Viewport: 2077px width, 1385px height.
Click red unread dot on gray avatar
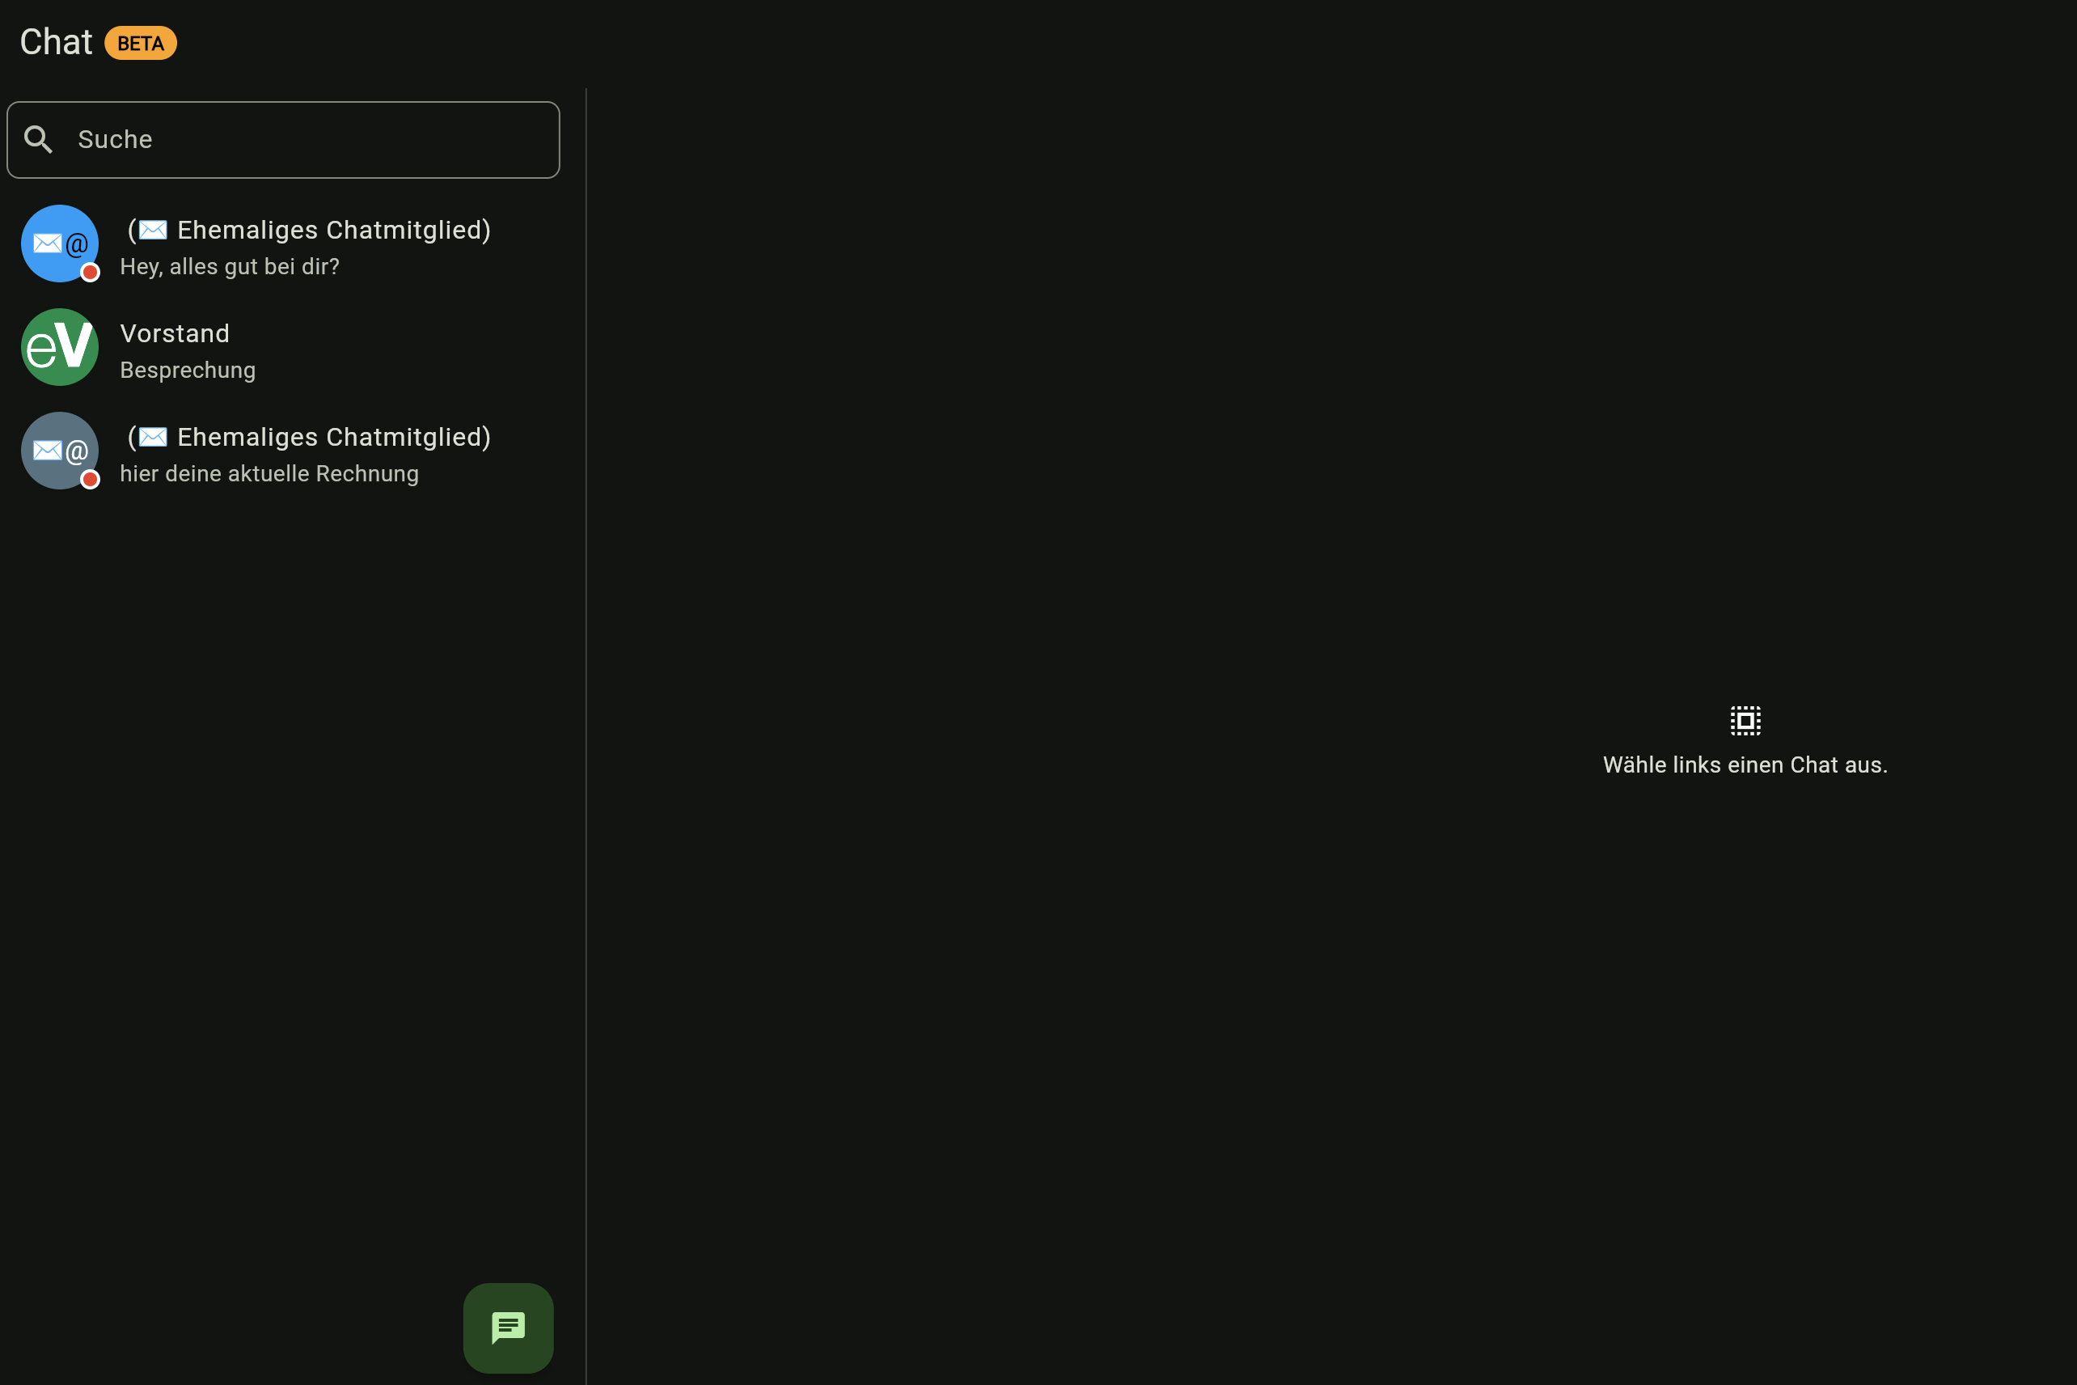tap(90, 480)
